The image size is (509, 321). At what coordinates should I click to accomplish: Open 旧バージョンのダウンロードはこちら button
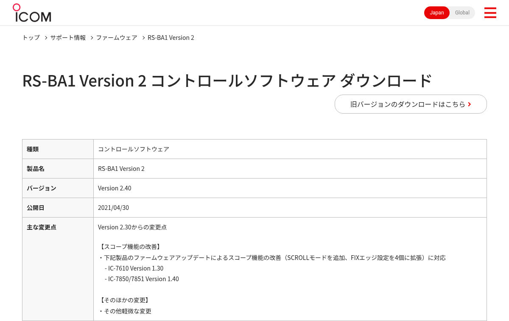[x=411, y=104]
